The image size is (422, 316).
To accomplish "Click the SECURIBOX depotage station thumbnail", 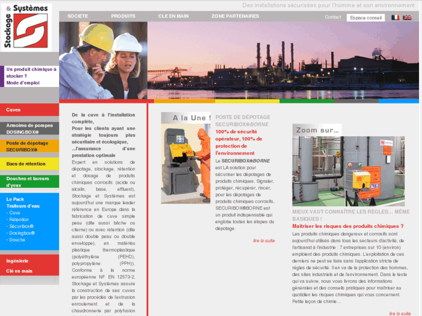I will click(185, 164).
